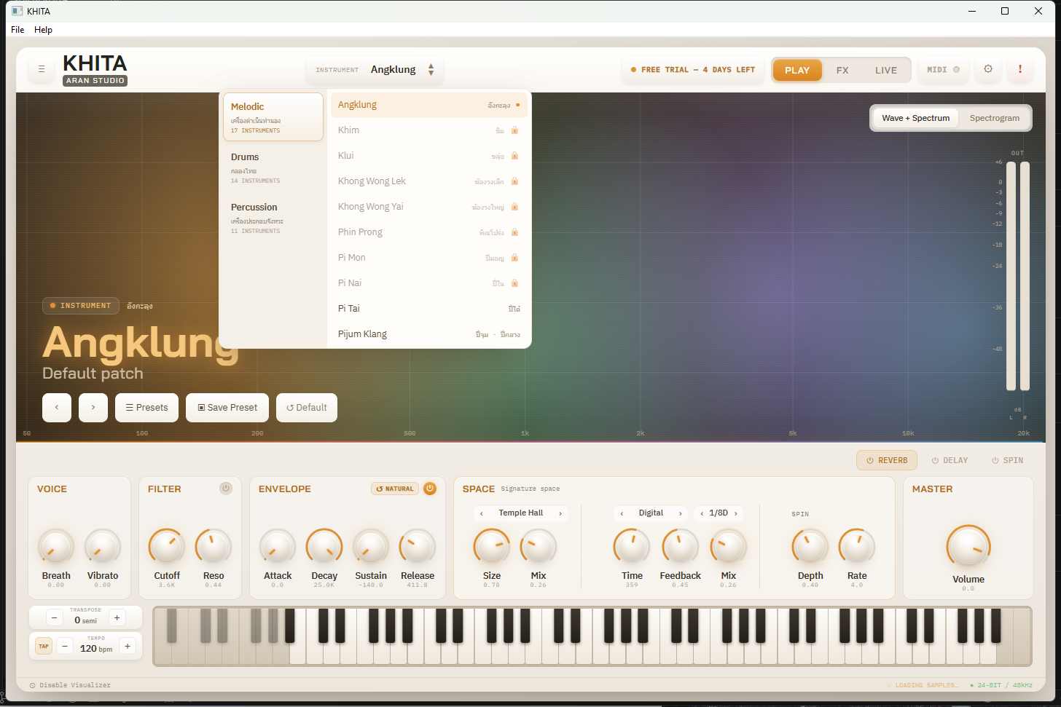Toggle the Envelope section power button
The height and width of the screenshot is (707, 1061).
(430, 489)
